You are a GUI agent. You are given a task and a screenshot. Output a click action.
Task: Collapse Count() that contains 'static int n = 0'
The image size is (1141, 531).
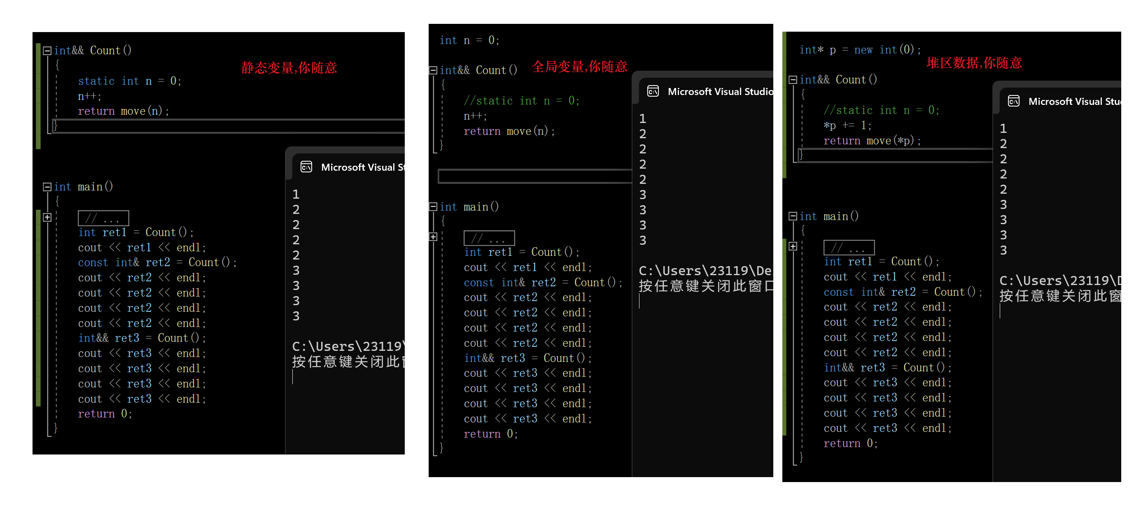tap(47, 51)
